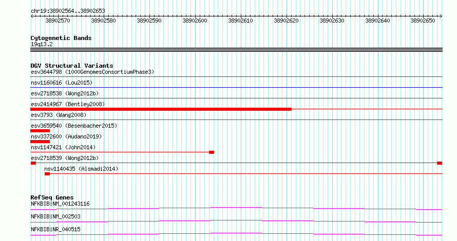This screenshot has height=241, width=457.
Task: Open variant esv2718539 (Wong2012b)
Action: point(65,158)
